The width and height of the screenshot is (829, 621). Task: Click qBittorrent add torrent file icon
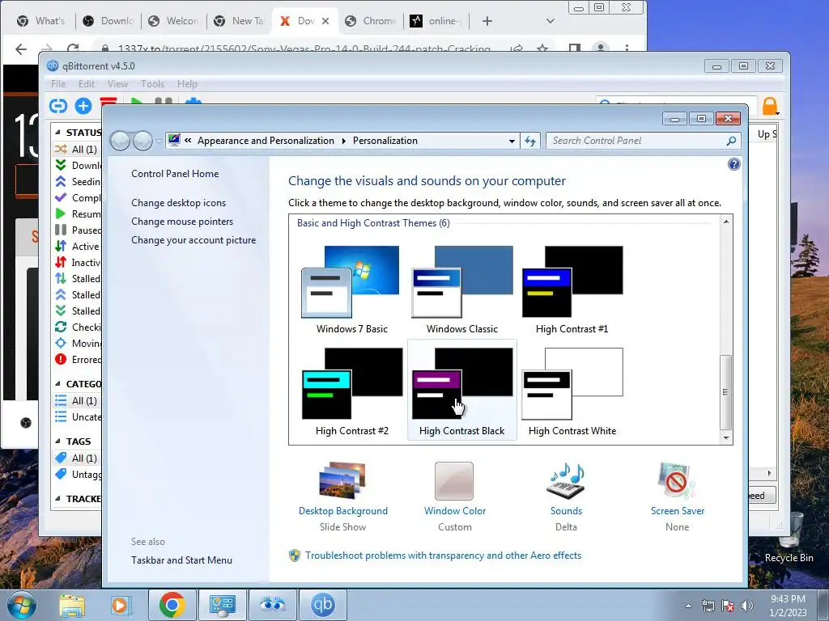pos(83,106)
